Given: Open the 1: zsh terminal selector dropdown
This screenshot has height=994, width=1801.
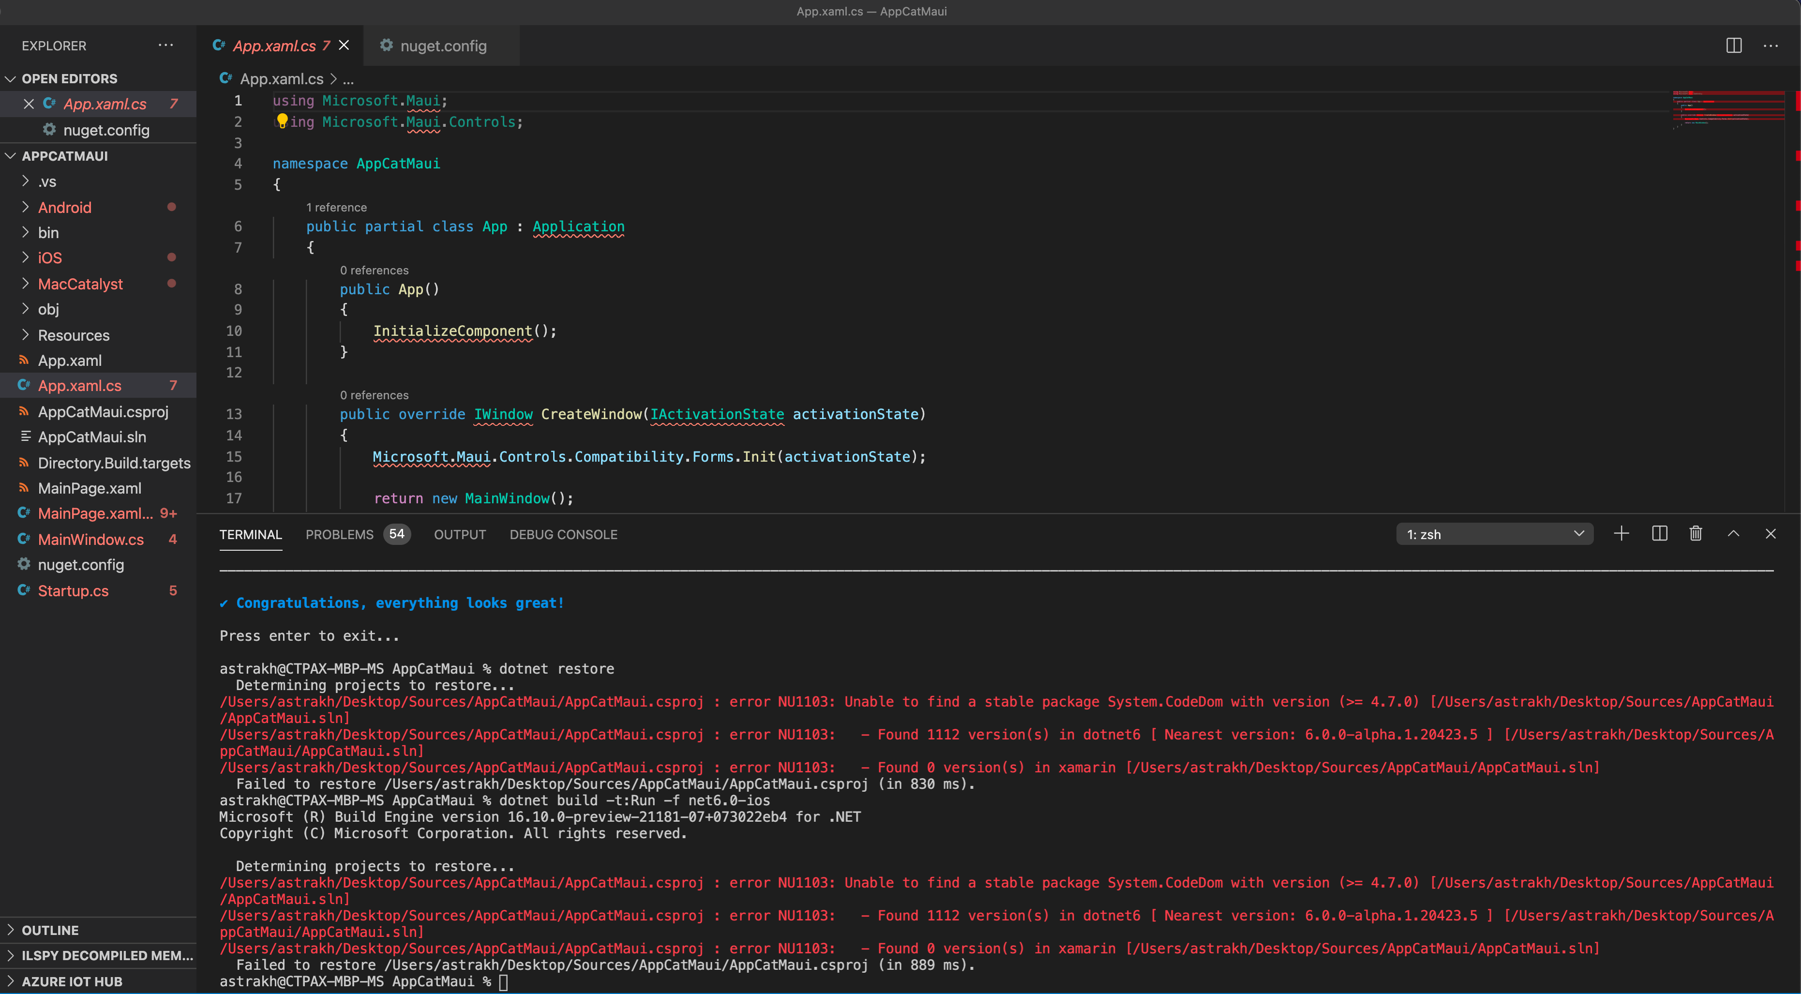Looking at the screenshot, I should pos(1495,533).
